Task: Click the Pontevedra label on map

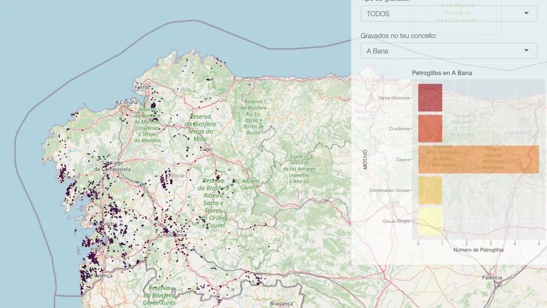Action: pos(103,224)
